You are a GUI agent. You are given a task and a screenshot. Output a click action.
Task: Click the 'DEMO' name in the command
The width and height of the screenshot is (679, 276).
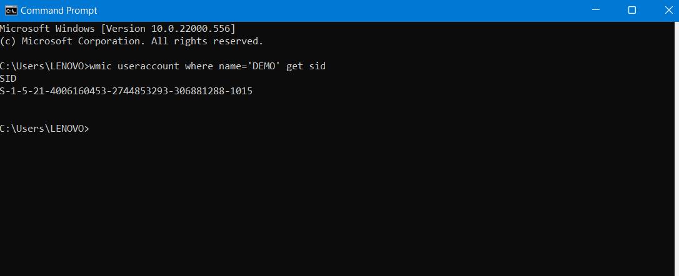tap(264, 66)
